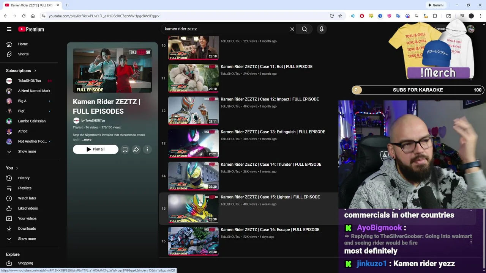Expand the You section chevron
486x273 pixels.
(17, 168)
